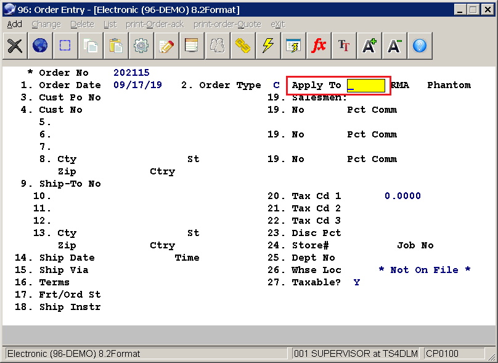Image resolution: width=498 pixels, height=363 pixels.
Task: Select print-order-Quote menu item
Action: pyautogui.click(x=227, y=24)
